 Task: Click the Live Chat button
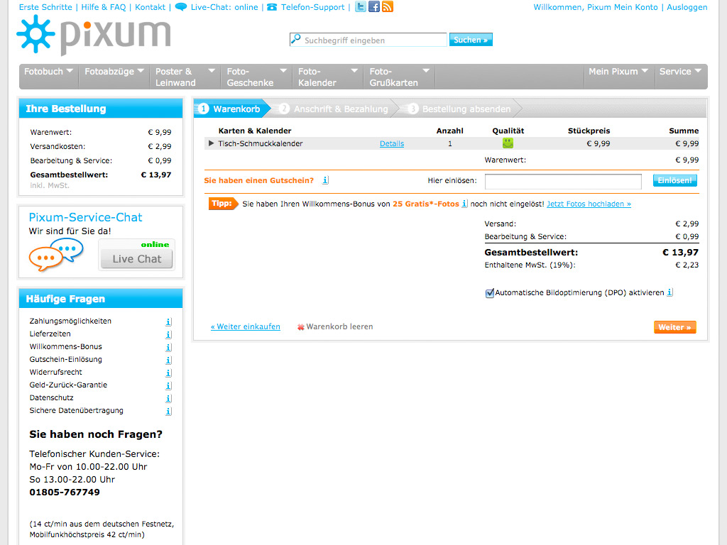pos(137,258)
